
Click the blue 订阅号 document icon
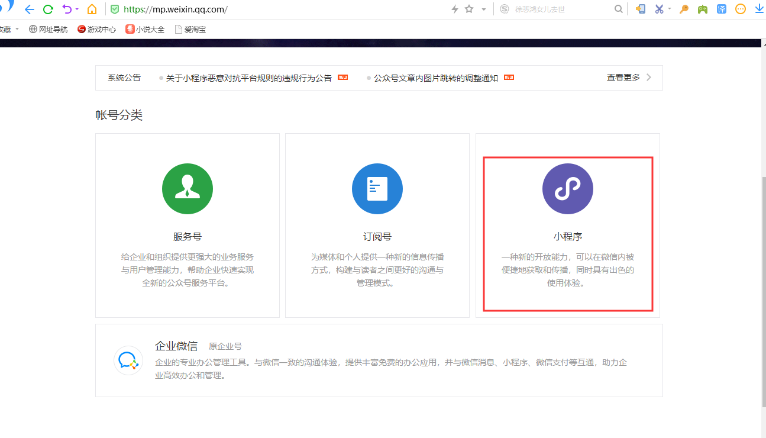[377, 189]
